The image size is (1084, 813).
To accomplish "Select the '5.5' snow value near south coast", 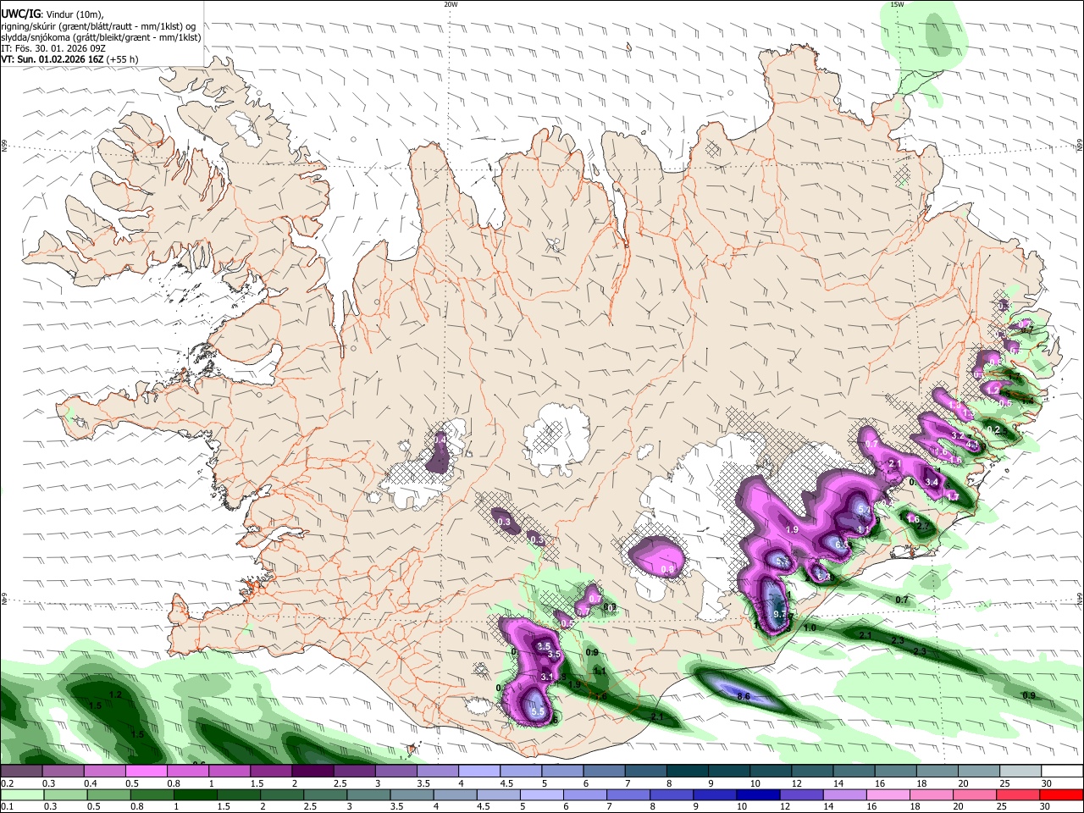I will pos(538,711).
